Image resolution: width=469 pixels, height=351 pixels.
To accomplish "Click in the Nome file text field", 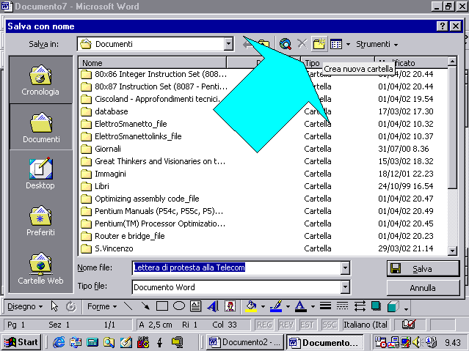I will 236,267.
